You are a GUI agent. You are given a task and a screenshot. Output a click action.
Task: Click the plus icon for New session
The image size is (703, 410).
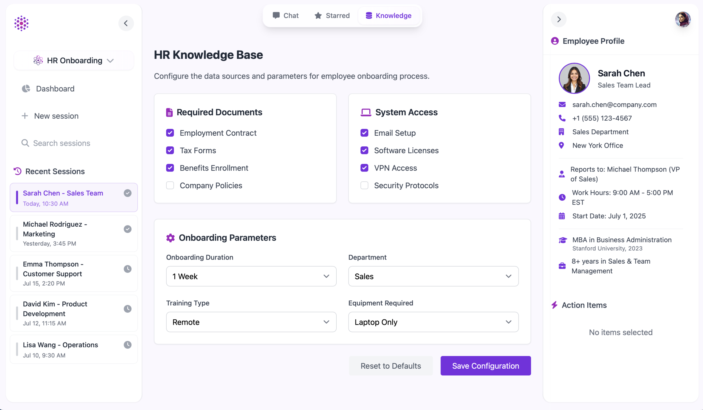pyautogui.click(x=25, y=116)
